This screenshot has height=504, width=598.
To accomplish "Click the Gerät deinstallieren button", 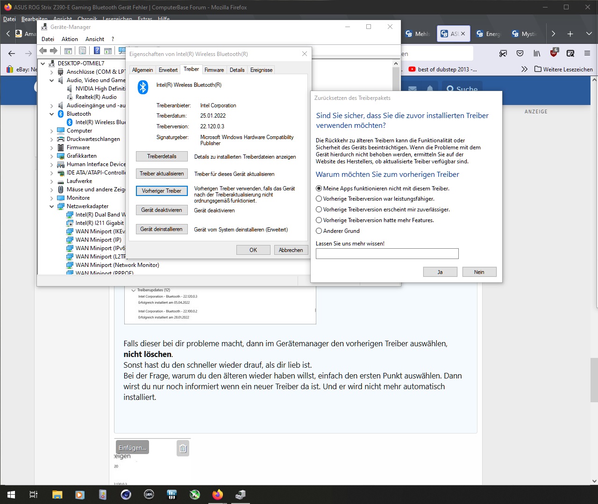I will [162, 229].
